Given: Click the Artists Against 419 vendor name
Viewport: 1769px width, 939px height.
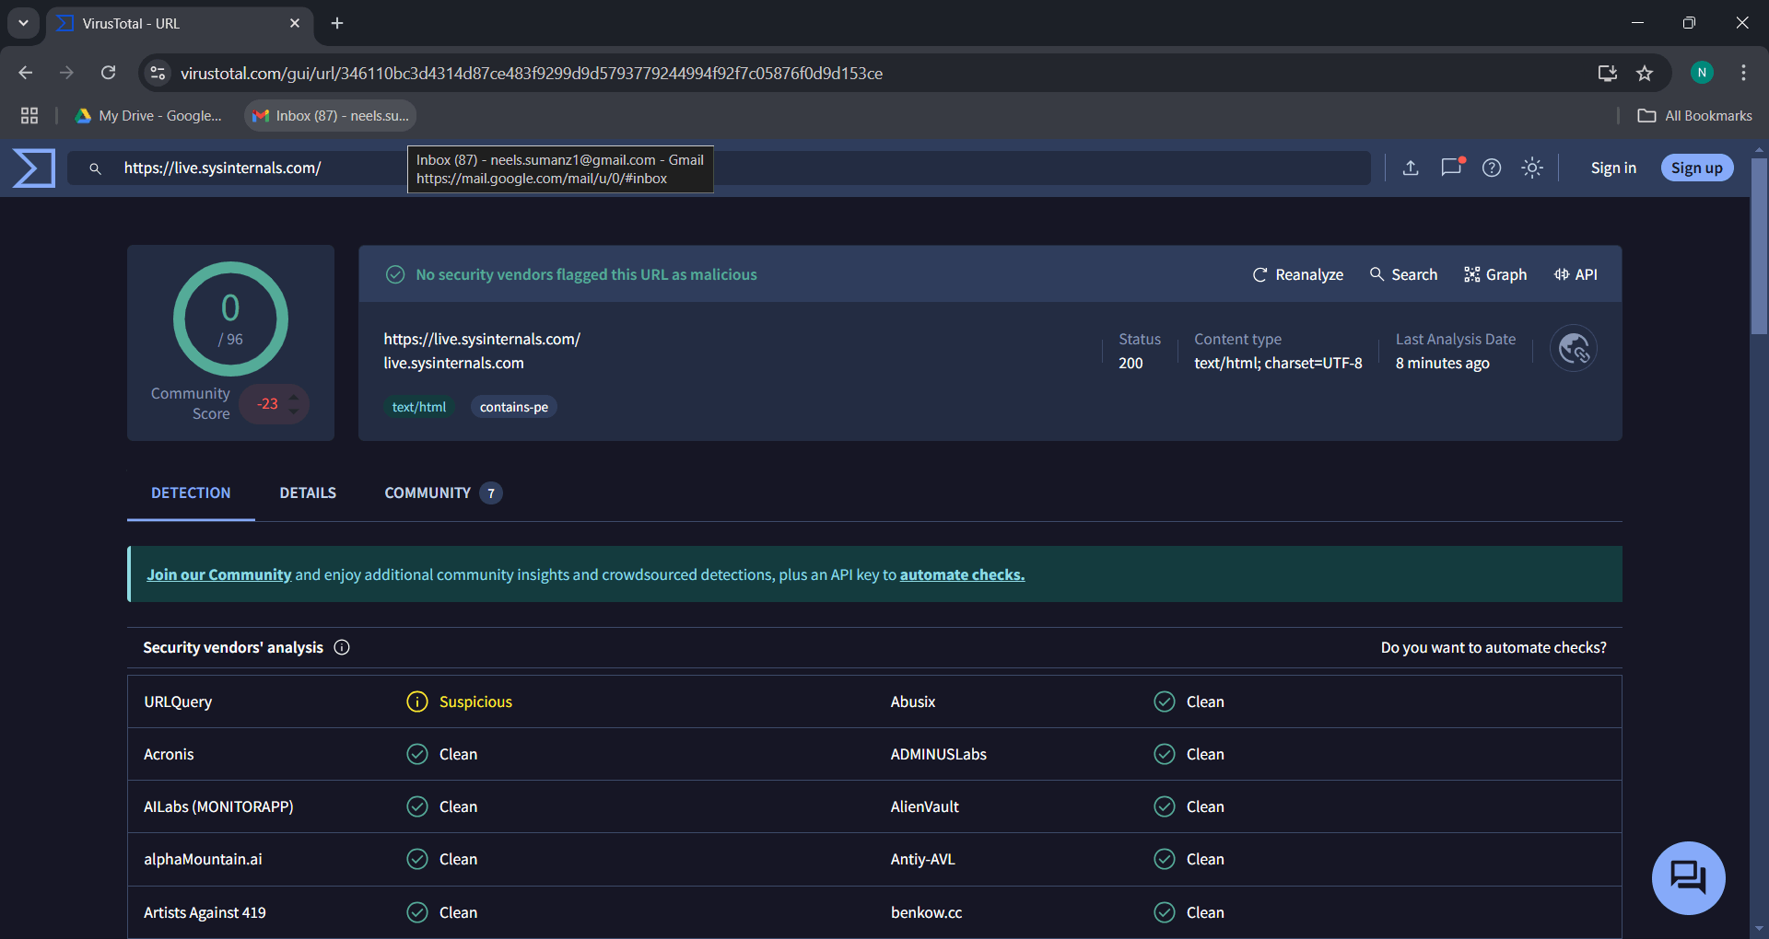Looking at the screenshot, I should click(x=205, y=912).
